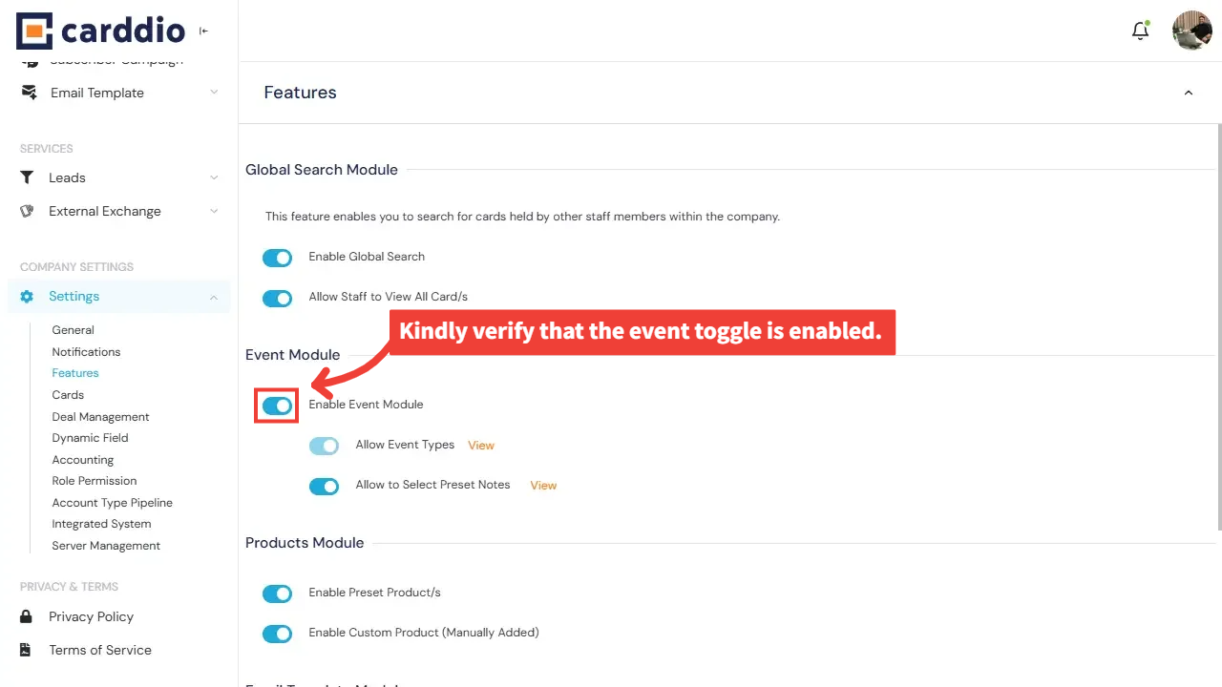The height and width of the screenshot is (687, 1222).
Task: Expand the Leads section chevron
Action: click(214, 177)
